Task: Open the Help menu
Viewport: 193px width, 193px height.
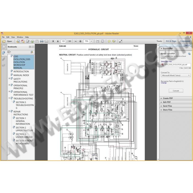Action: pos(27,37)
